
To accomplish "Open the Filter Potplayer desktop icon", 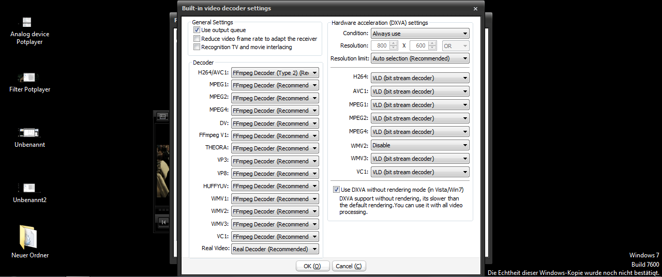I will coord(29,78).
